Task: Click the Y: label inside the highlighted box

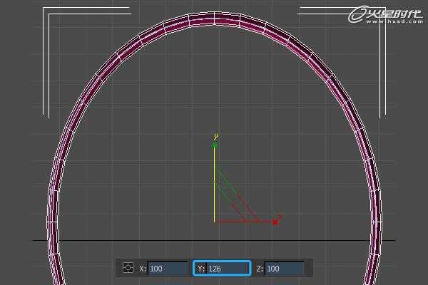Action: [x=201, y=269]
